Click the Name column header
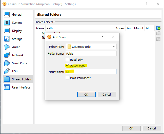Image resolution: width=164 pixels, height=134 pixels. [x=40, y=28]
